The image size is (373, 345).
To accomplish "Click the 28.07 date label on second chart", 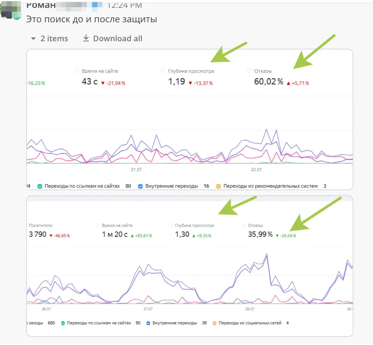I will click(250, 309).
